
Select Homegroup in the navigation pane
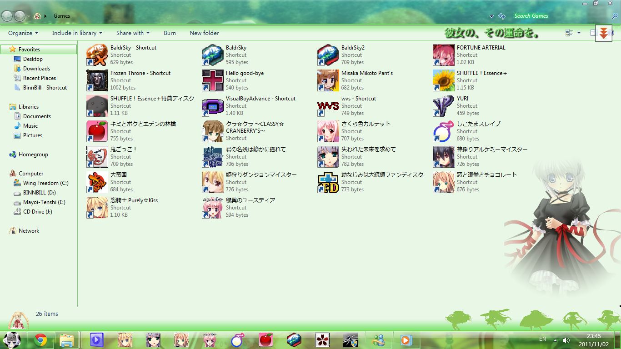coord(33,154)
